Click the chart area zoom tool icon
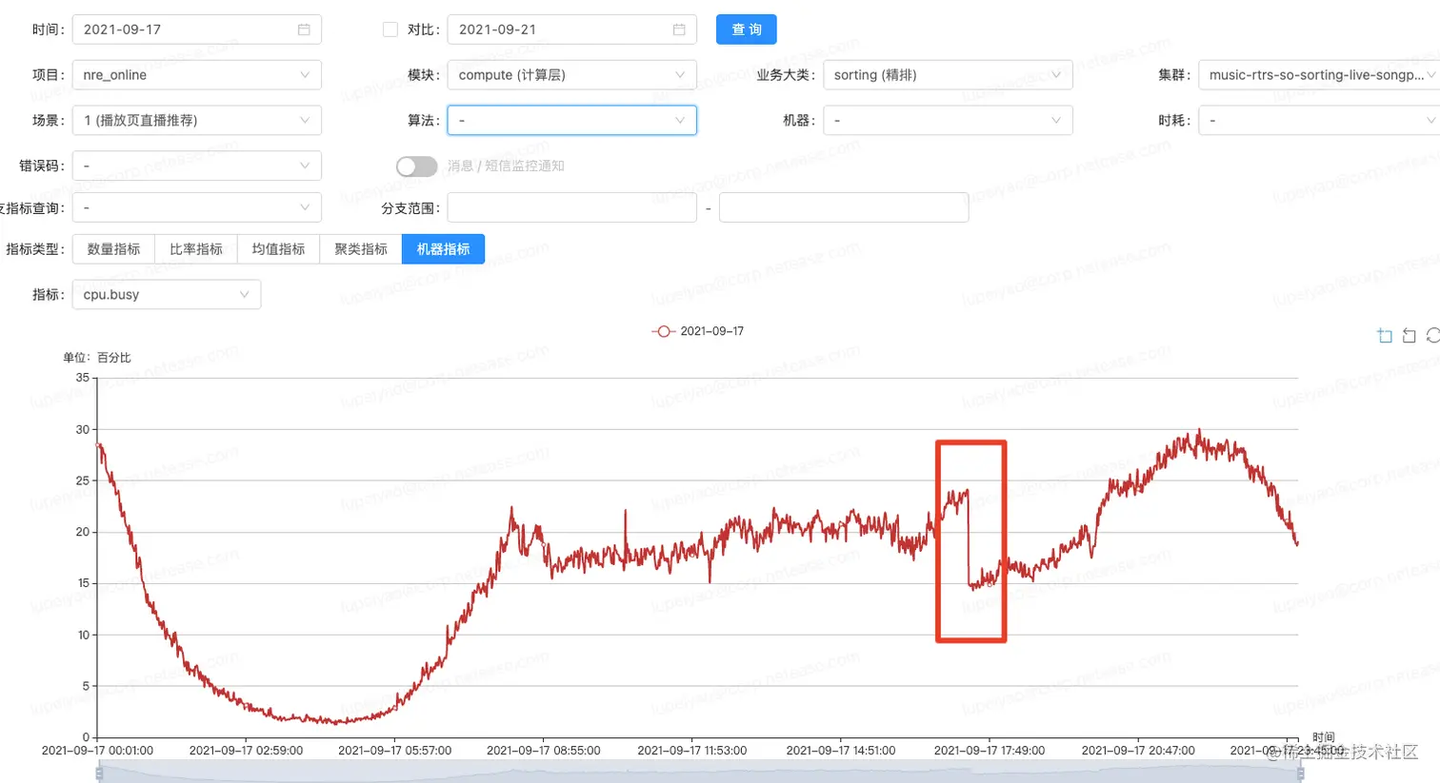The image size is (1440, 783). point(1385,336)
